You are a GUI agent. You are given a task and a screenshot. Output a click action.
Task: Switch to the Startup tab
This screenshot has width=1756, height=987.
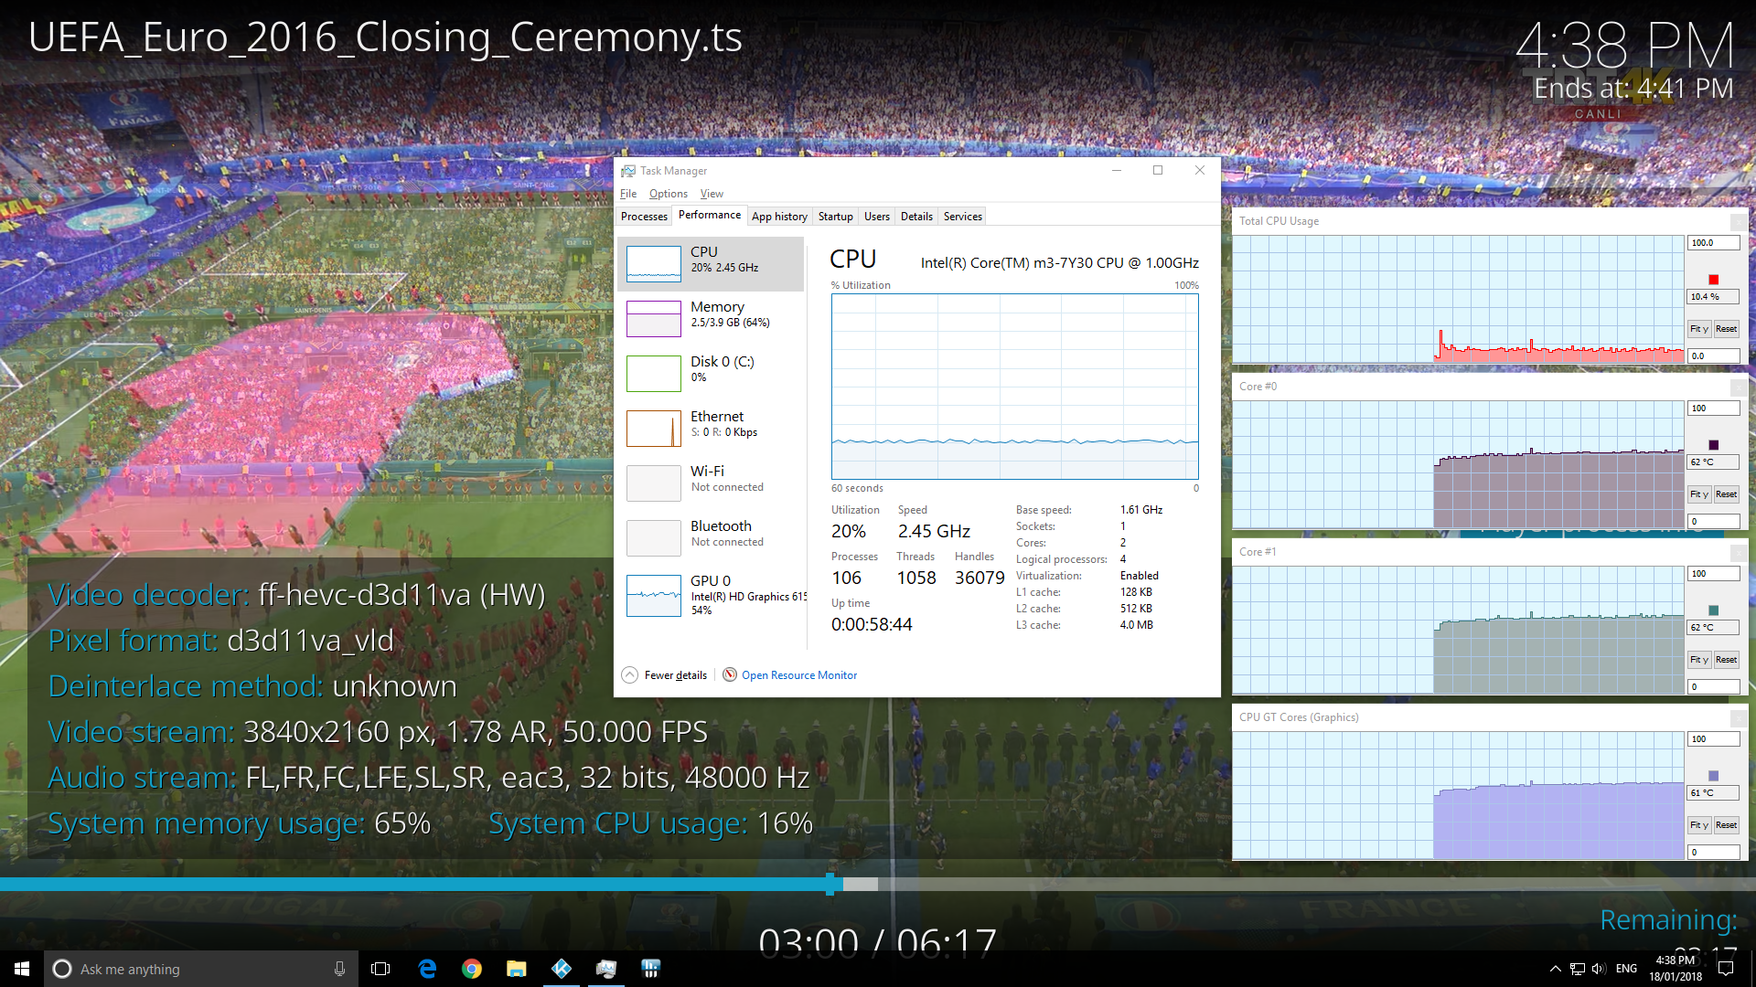tap(835, 217)
